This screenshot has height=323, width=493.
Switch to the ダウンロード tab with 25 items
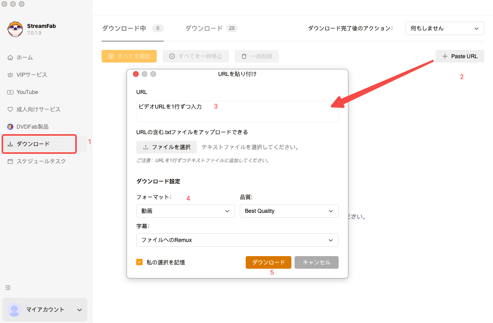pos(211,28)
